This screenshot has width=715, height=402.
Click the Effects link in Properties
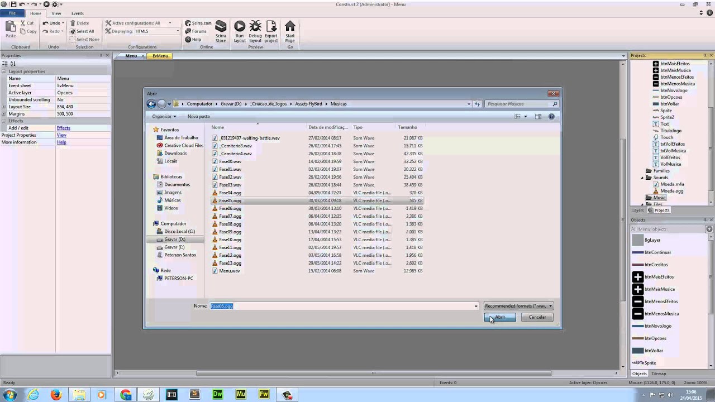pyautogui.click(x=64, y=128)
